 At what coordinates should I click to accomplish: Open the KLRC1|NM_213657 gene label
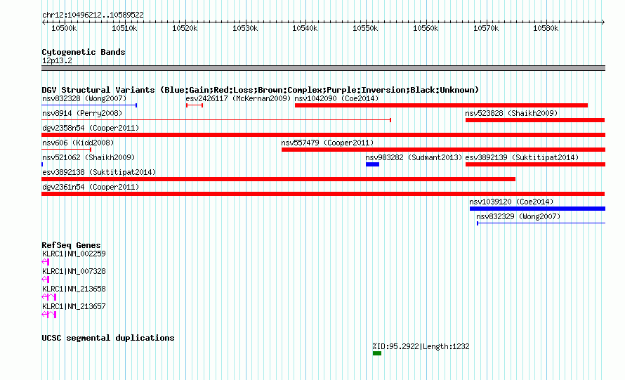(74, 306)
